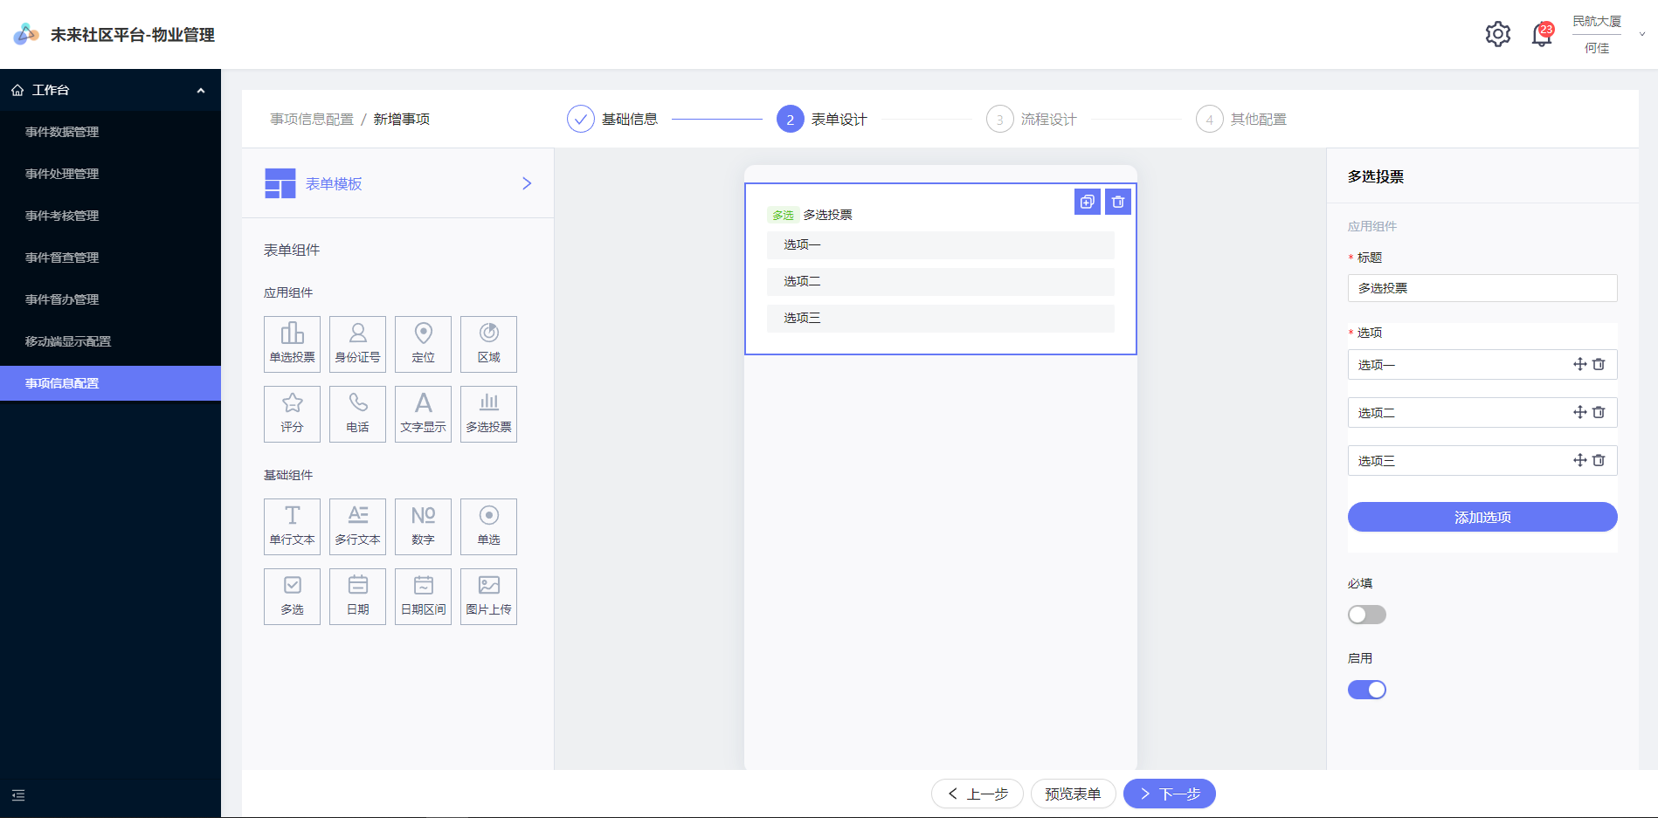
Task: Select 选项一 row in form preview
Action: tap(941, 244)
